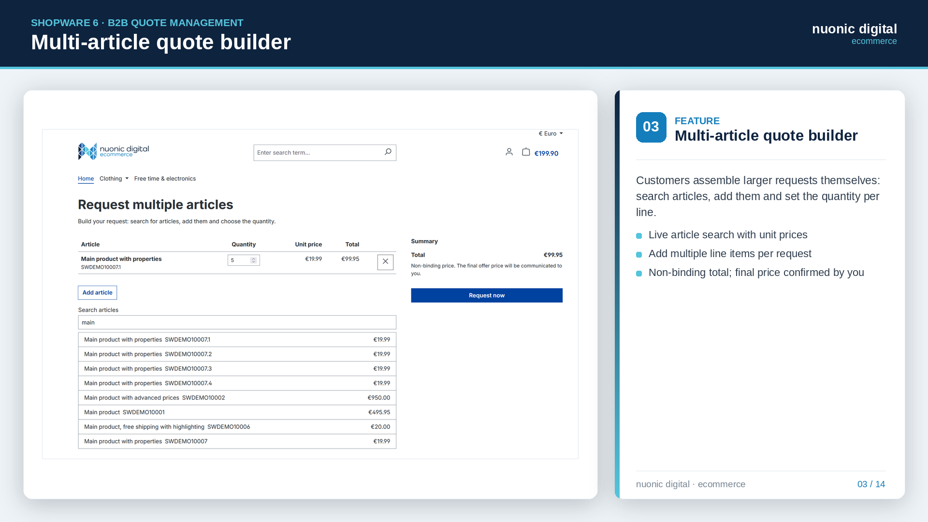
Task: Go to the Home navigation link
Action: (86, 179)
